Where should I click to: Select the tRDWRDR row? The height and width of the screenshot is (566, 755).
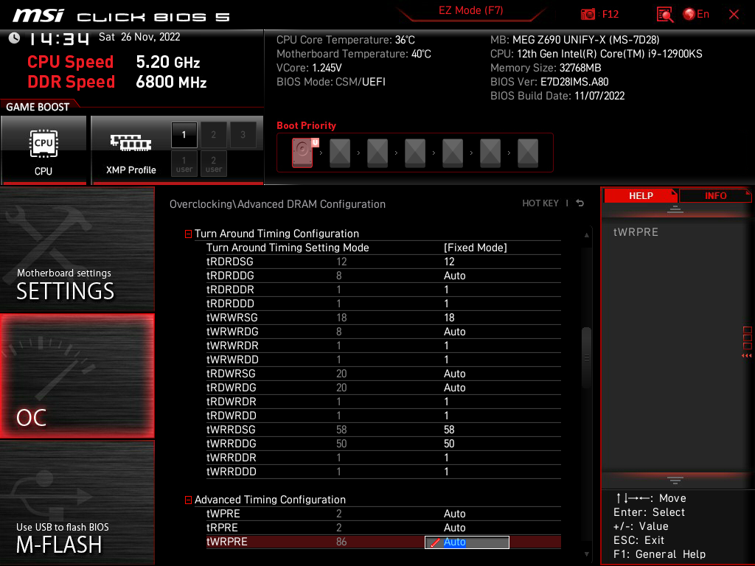[383, 402]
